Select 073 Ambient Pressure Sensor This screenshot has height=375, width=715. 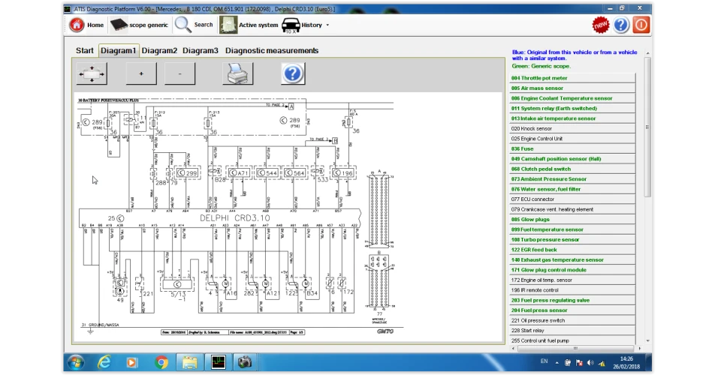click(x=572, y=178)
